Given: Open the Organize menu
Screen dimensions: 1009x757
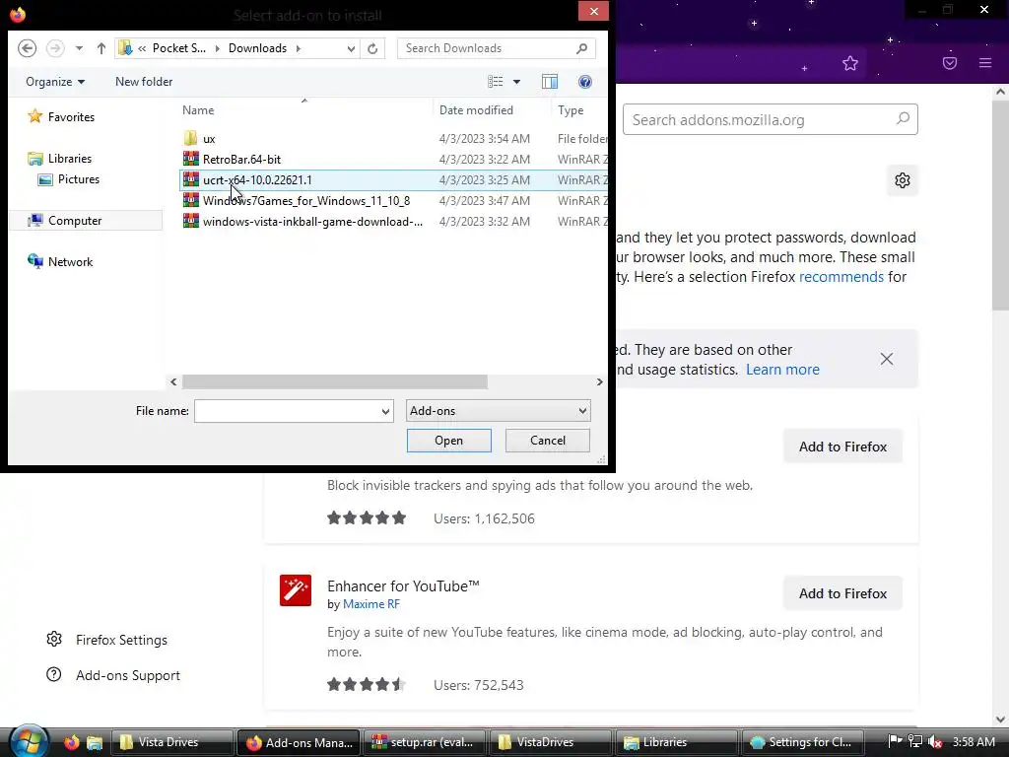Looking at the screenshot, I should (x=55, y=82).
